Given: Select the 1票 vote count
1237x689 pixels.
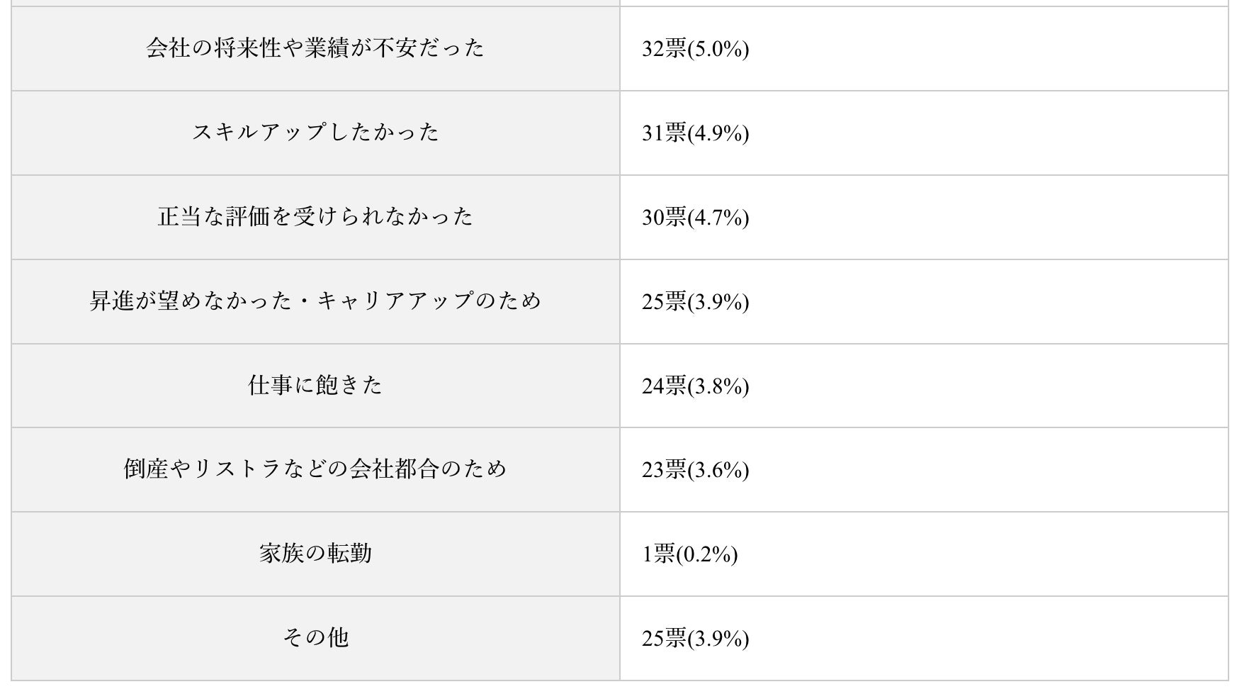Looking at the screenshot, I should click(657, 554).
